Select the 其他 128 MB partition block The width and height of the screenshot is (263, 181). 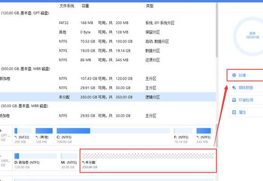[x=44, y=135]
